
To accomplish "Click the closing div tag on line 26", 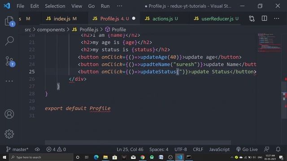I will pos(78,79).
